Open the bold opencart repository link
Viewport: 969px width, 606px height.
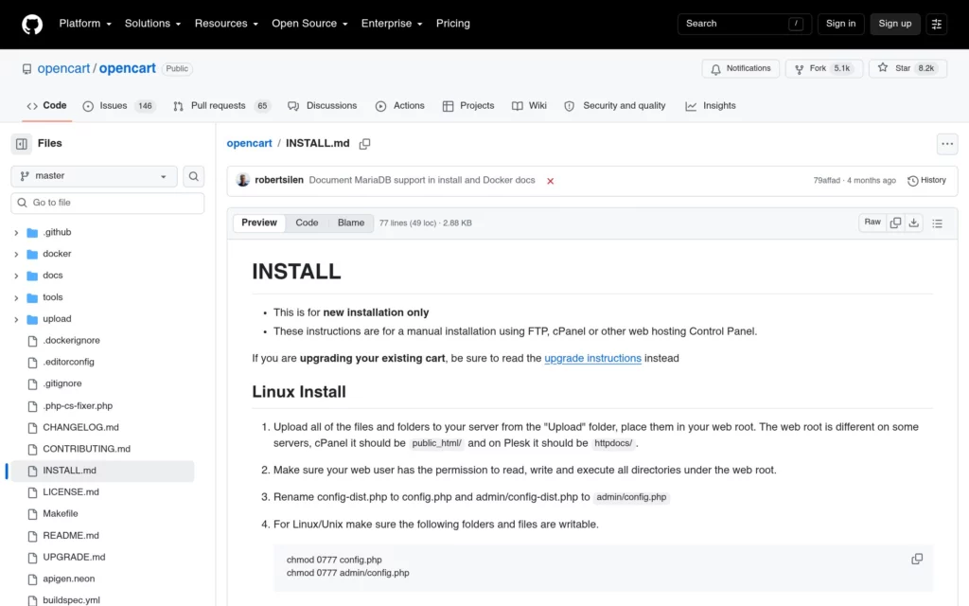(x=128, y=68)
